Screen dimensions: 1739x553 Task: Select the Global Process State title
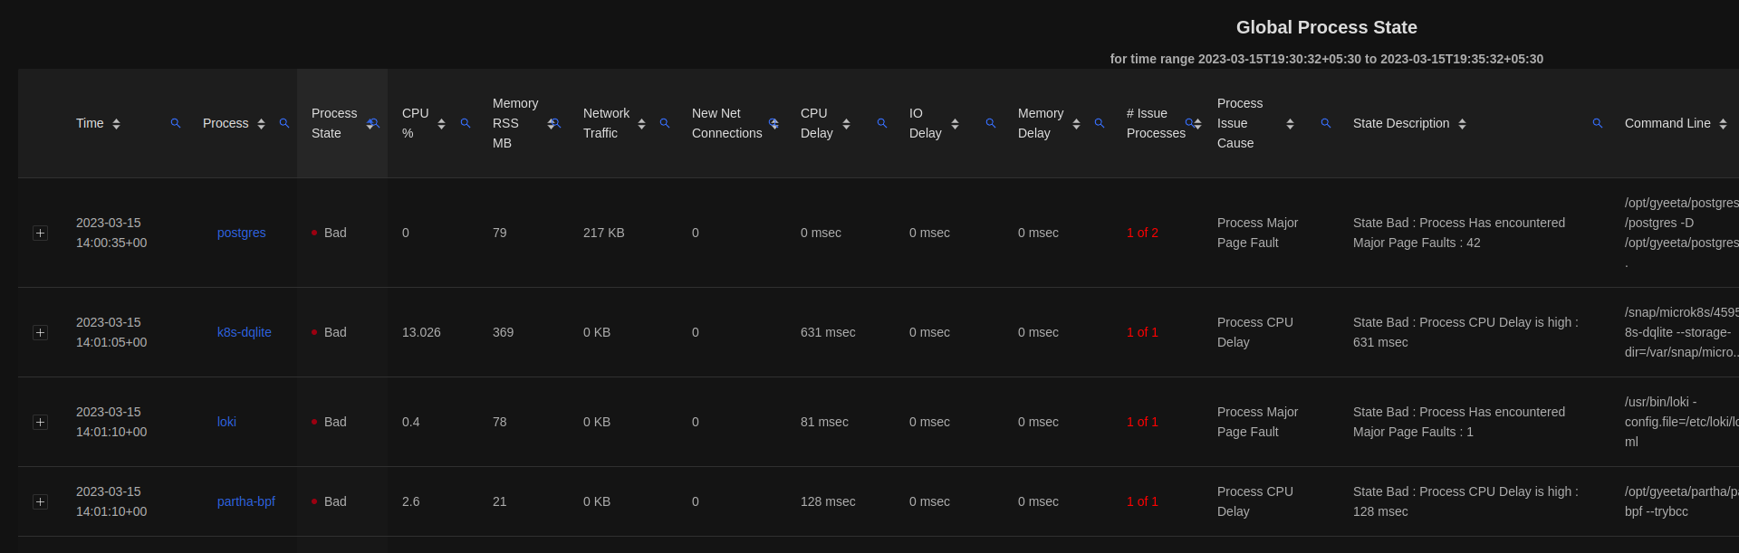point(1326,27)
